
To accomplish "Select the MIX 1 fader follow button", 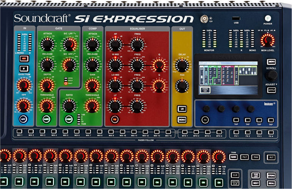I will (x=19, y=132).
